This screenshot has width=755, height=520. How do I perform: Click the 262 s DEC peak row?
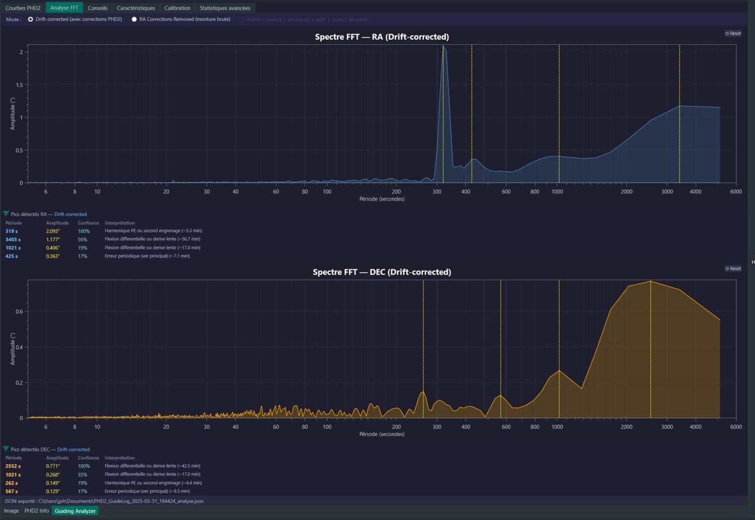pos(104,483)
